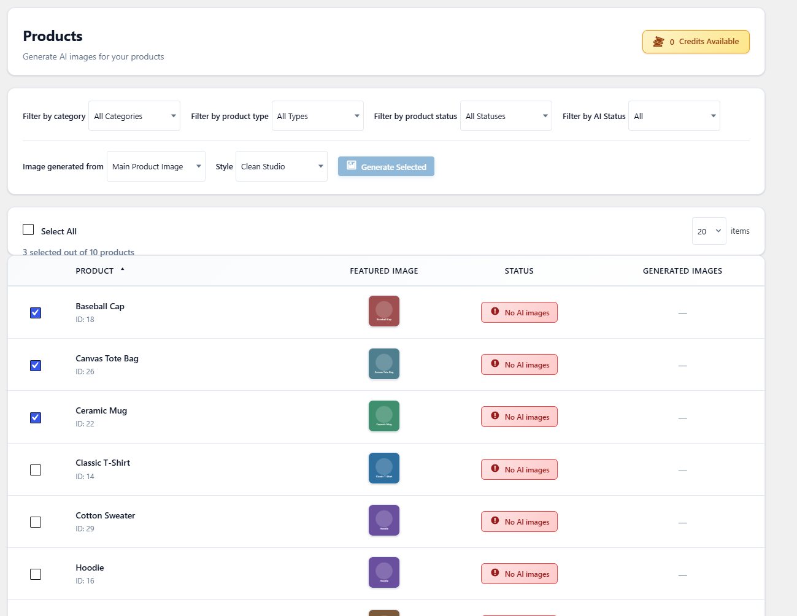Toggle the Select All checkbox
797x616 pixels.
pyautogui.click(x=28, y=229)
